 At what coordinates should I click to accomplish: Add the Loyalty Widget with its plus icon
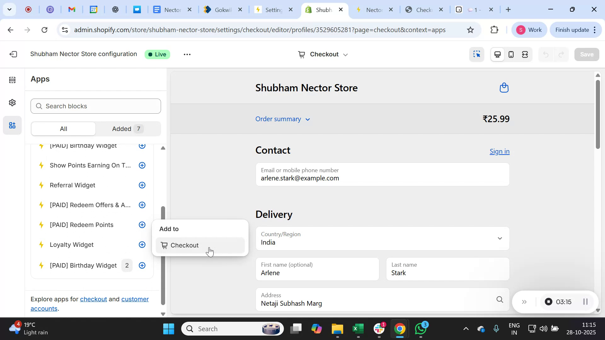(x=142, y=245)
